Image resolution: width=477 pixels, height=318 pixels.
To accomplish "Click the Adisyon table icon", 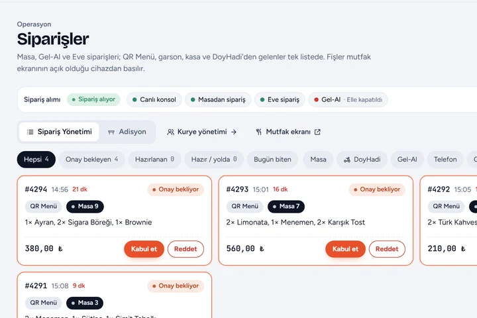I will 111,132.
